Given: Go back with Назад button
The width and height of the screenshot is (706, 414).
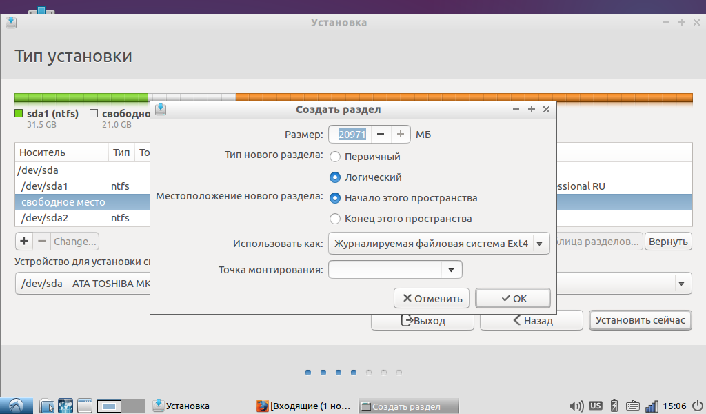Looking at the screenshot, I should pyautogui.click(x=532, y=320).
